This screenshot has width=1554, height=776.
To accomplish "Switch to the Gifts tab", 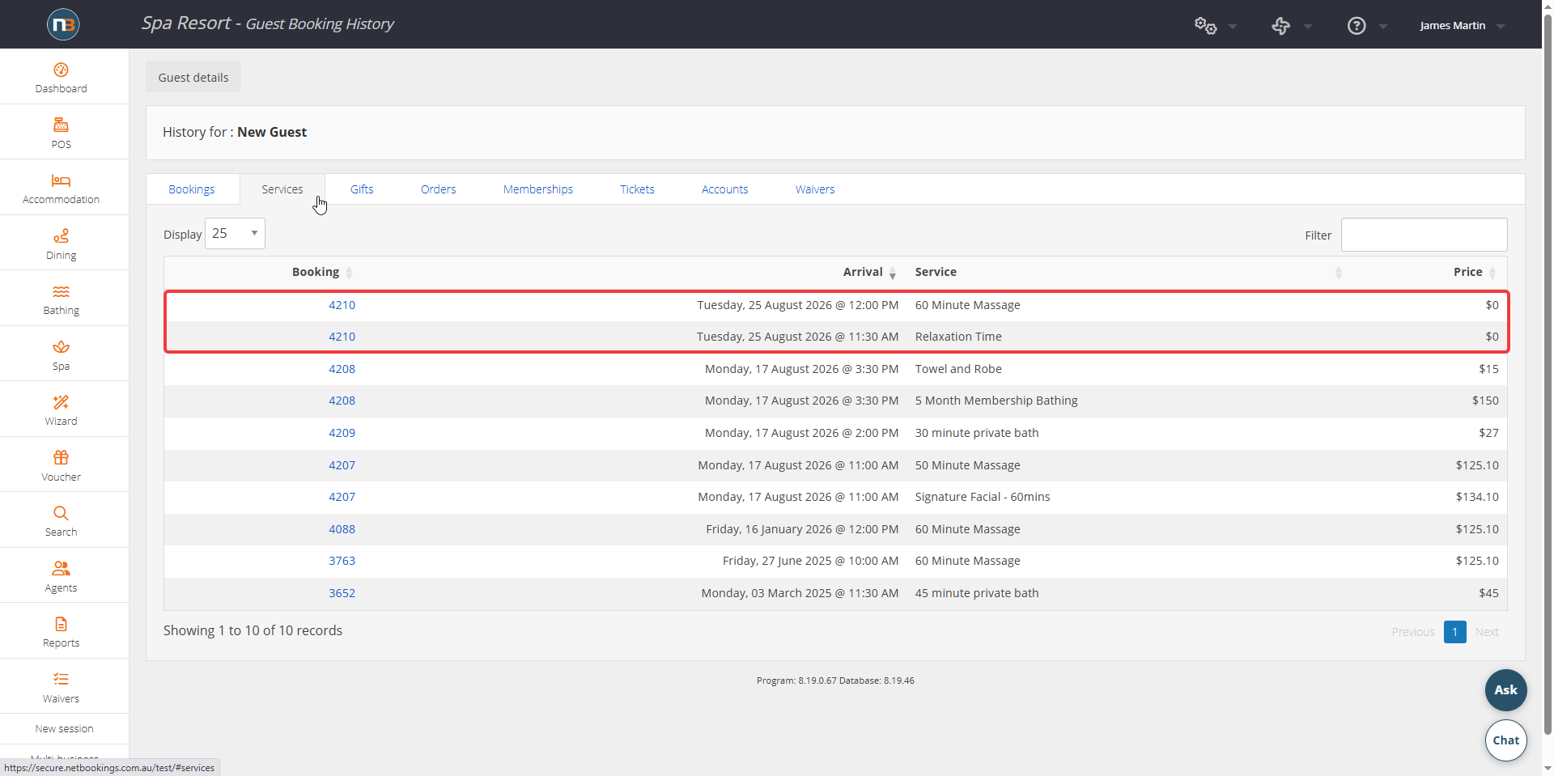I will click(x=362, y=189).
